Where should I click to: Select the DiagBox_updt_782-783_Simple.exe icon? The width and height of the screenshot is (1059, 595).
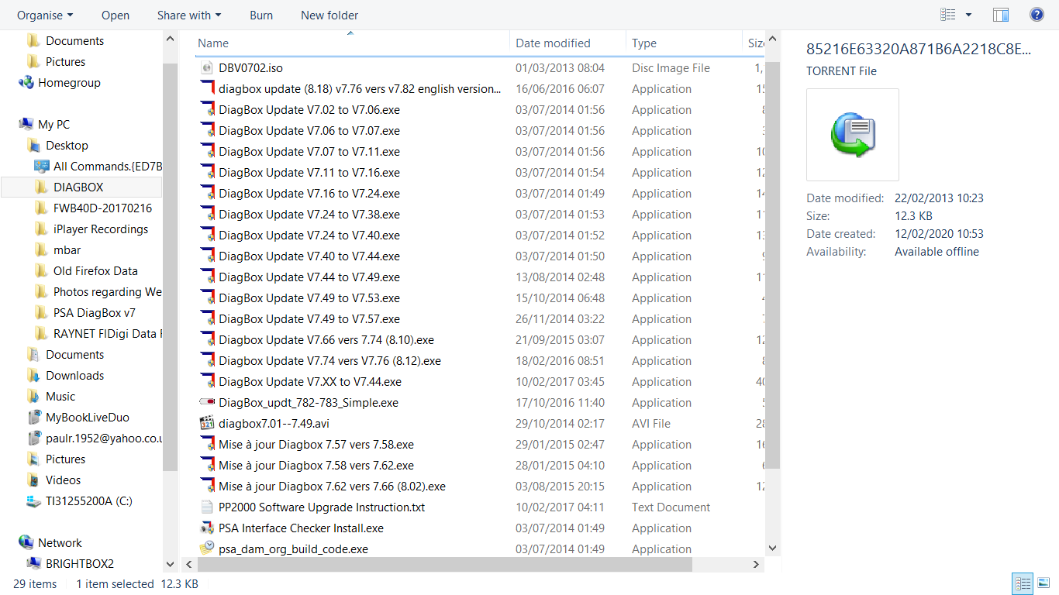[x=207, y=403]
